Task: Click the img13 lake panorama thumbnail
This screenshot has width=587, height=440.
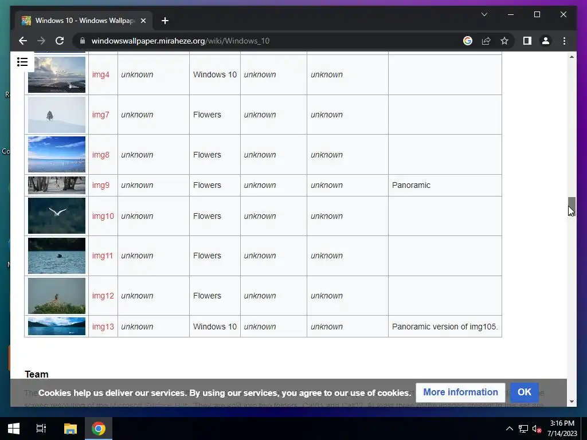Action: (57, 326)
